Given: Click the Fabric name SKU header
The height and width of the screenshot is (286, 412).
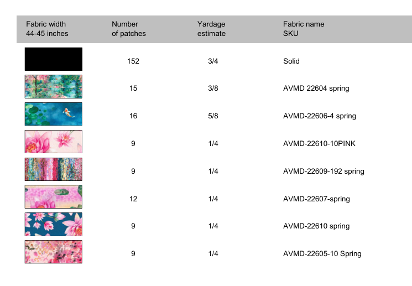Looking at the screenshot, I should (x=304, y=29).
